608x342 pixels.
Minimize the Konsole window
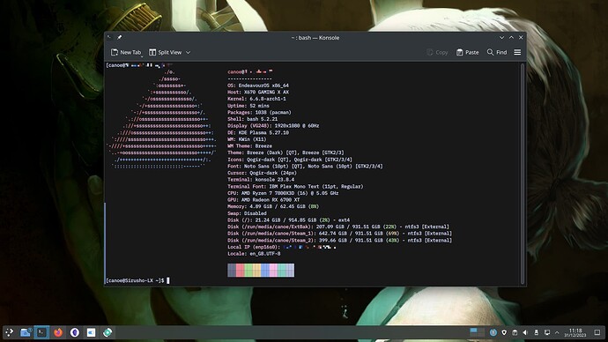click(501, 38)
